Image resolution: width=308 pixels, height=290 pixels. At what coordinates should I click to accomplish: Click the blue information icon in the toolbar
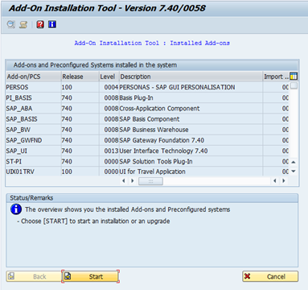pyautogui.click(x=52, y=24)
